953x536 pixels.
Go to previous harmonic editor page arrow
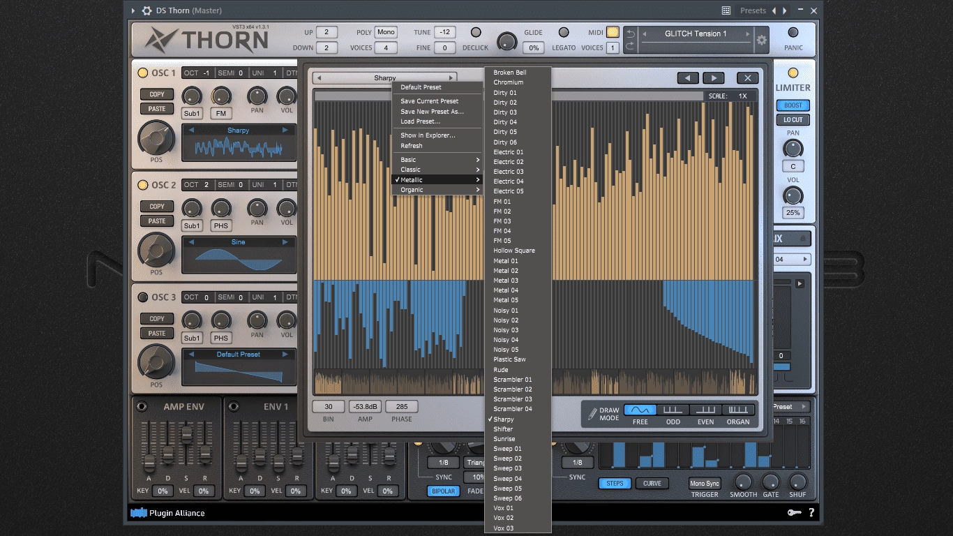coord(688,78)
